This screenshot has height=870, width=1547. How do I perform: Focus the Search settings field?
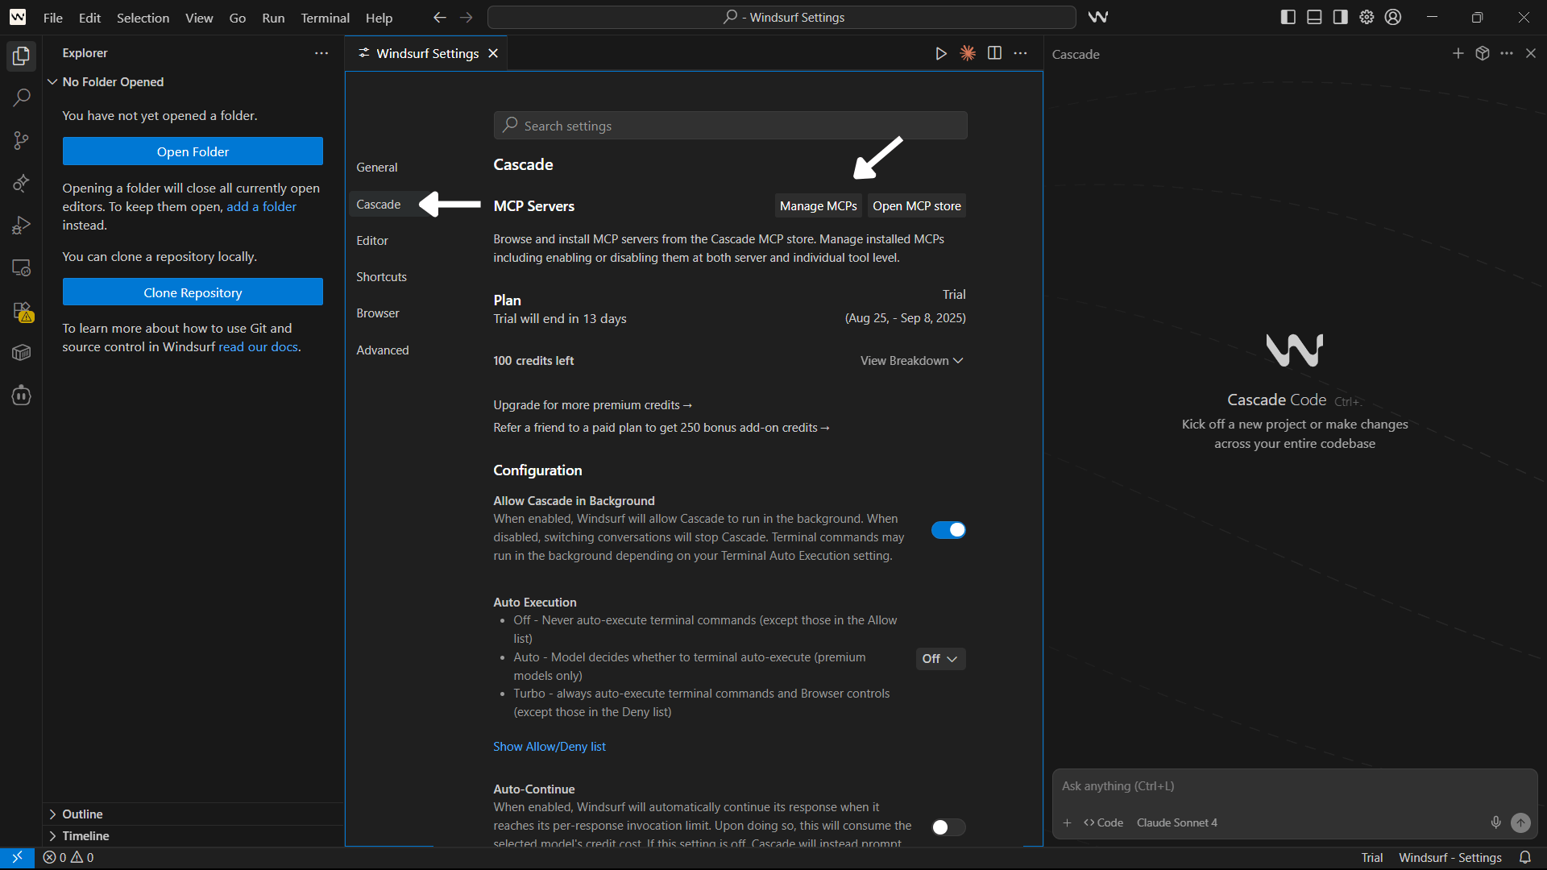[730, 126]
